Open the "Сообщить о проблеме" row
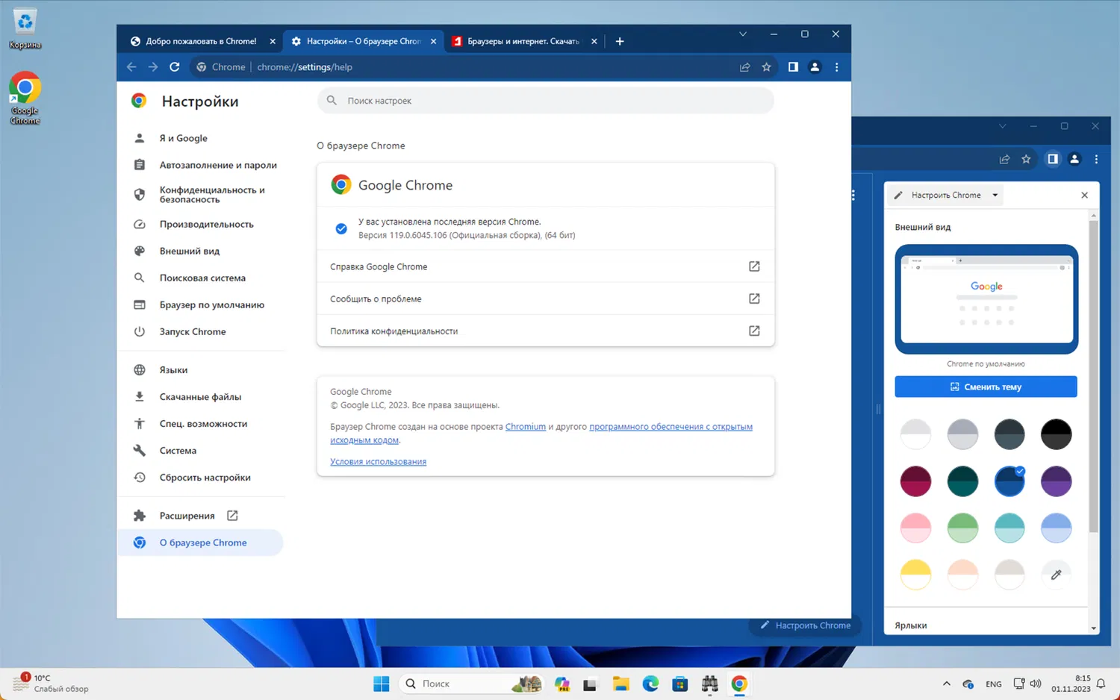The width and height of the screenshot is (1120, 700). (x=546, y=299)
